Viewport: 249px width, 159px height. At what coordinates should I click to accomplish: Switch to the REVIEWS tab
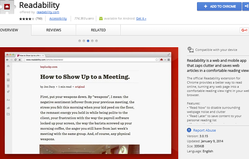point(54,30)
